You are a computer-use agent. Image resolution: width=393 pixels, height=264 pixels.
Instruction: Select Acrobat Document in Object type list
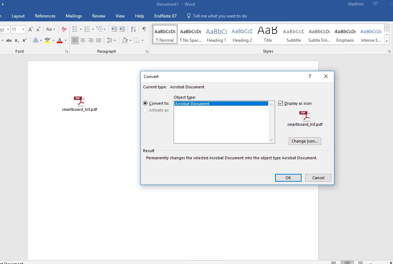click(x=221, y=104)
